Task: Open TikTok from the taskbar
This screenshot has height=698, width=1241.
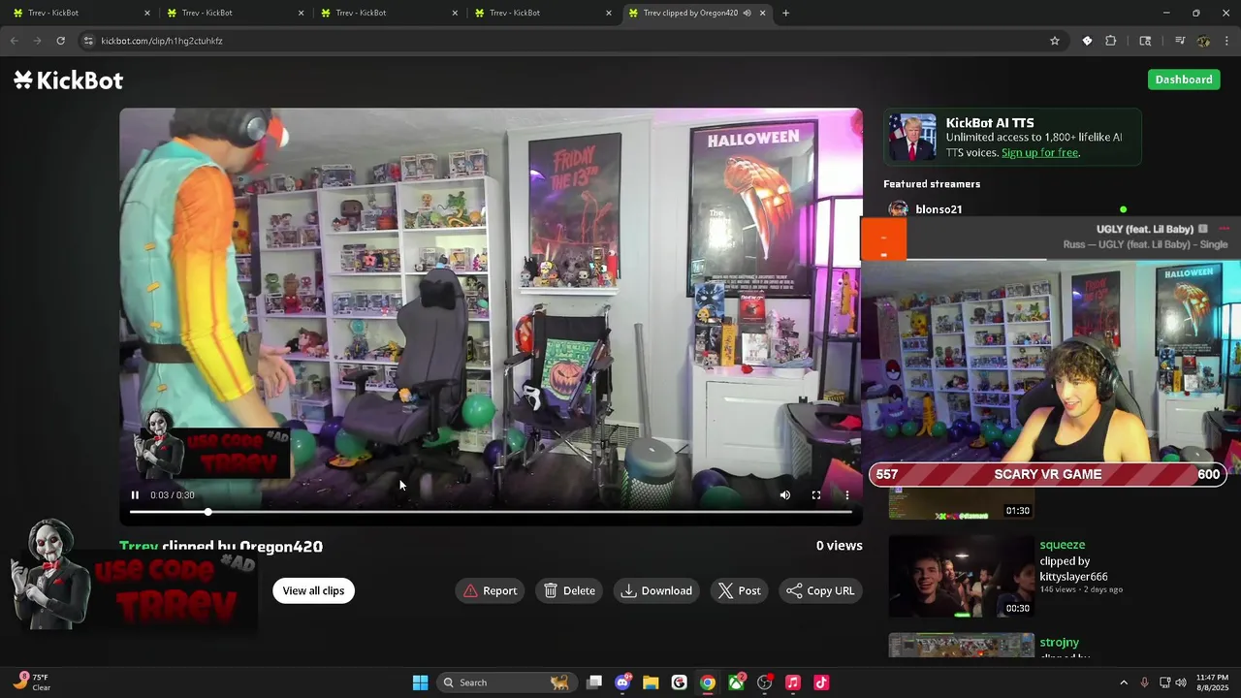Action: pyautogui.click(x=821, y=682)
